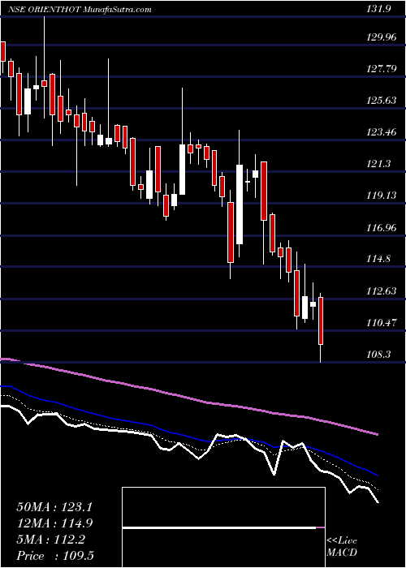Click the 108.3 price axis label
The image size is (406, 568).
pyautogui.click(x=378, y=354)
